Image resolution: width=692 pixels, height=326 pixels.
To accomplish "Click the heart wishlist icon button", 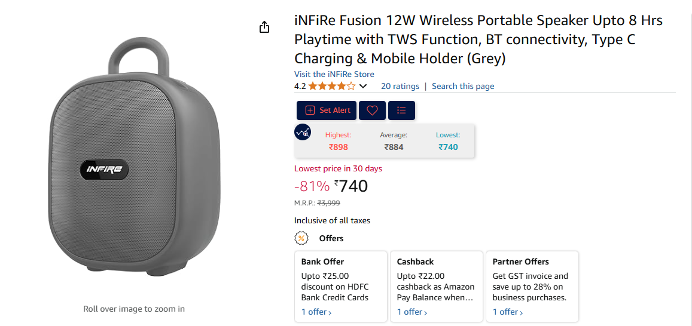I will (x=372, y=110).
